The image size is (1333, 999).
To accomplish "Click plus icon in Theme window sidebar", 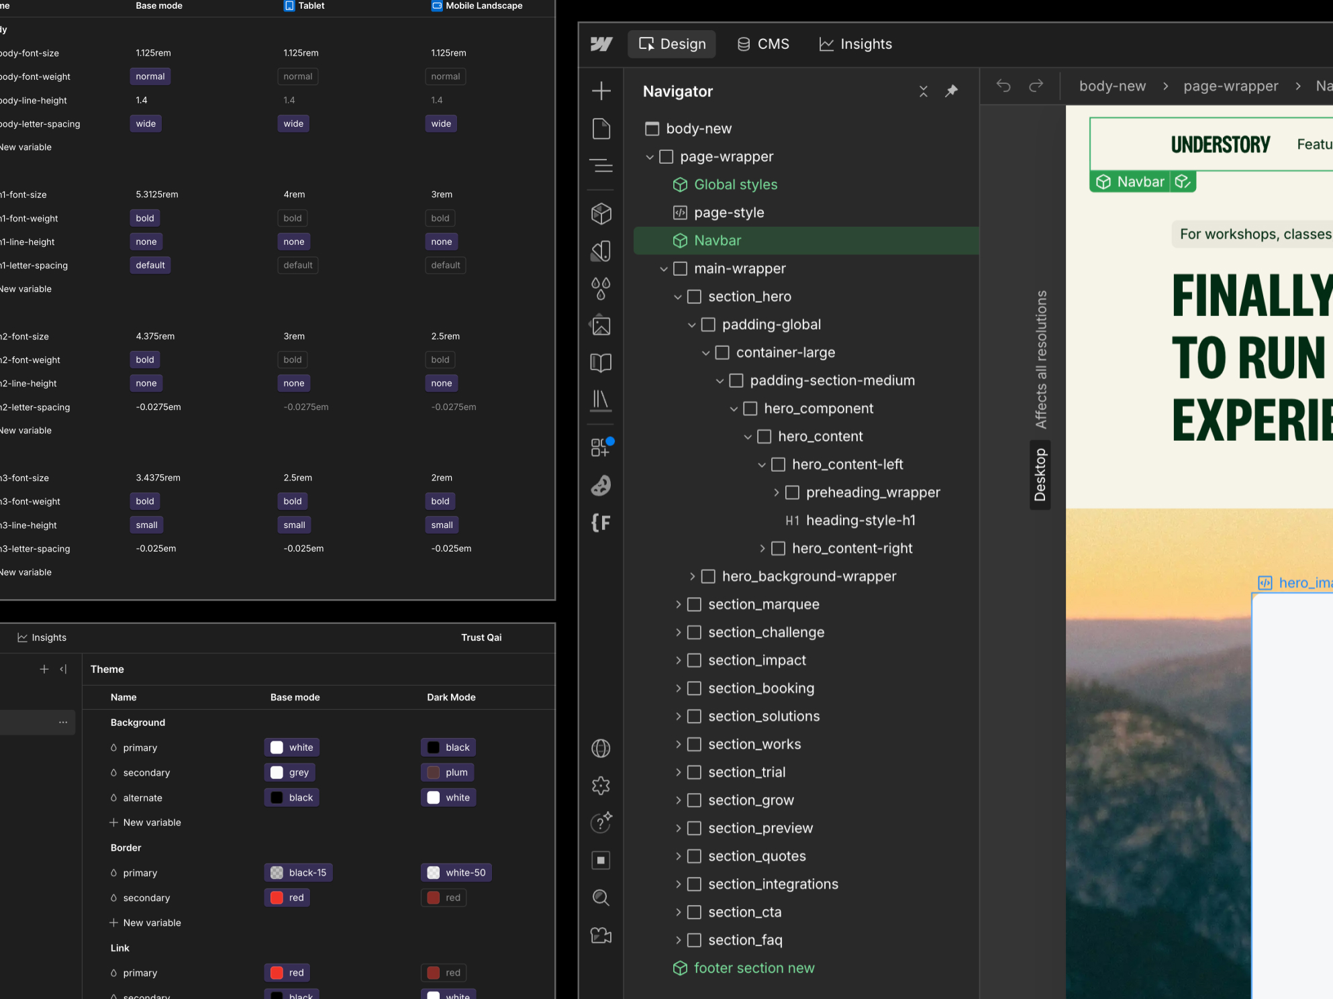I will [44, 669].
